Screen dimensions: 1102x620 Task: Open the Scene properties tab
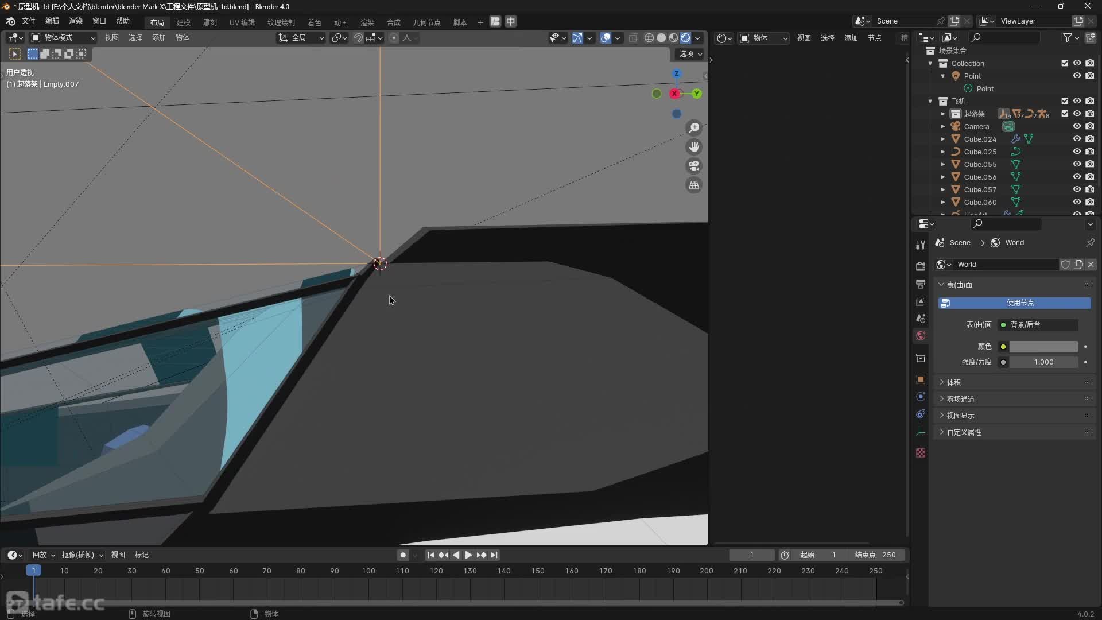click(x=921, y=318)
